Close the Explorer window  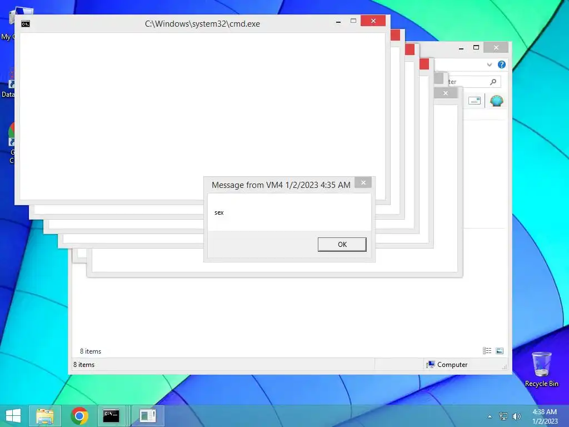[496, 48]
